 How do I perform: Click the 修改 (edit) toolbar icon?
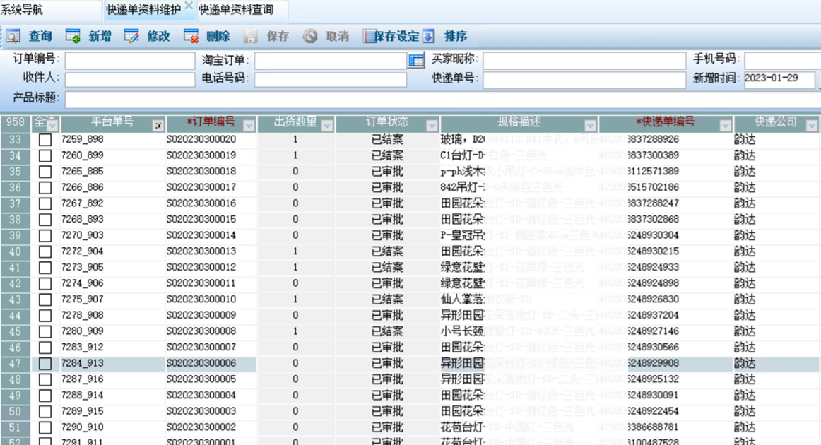tap(131, 37)
